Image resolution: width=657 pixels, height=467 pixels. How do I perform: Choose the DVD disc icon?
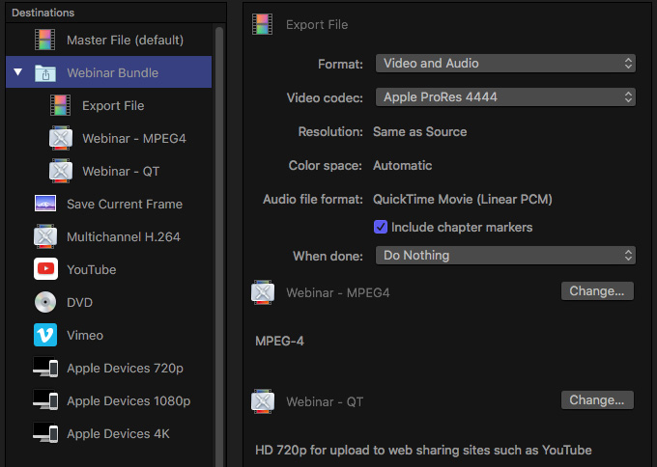(45, 302)
